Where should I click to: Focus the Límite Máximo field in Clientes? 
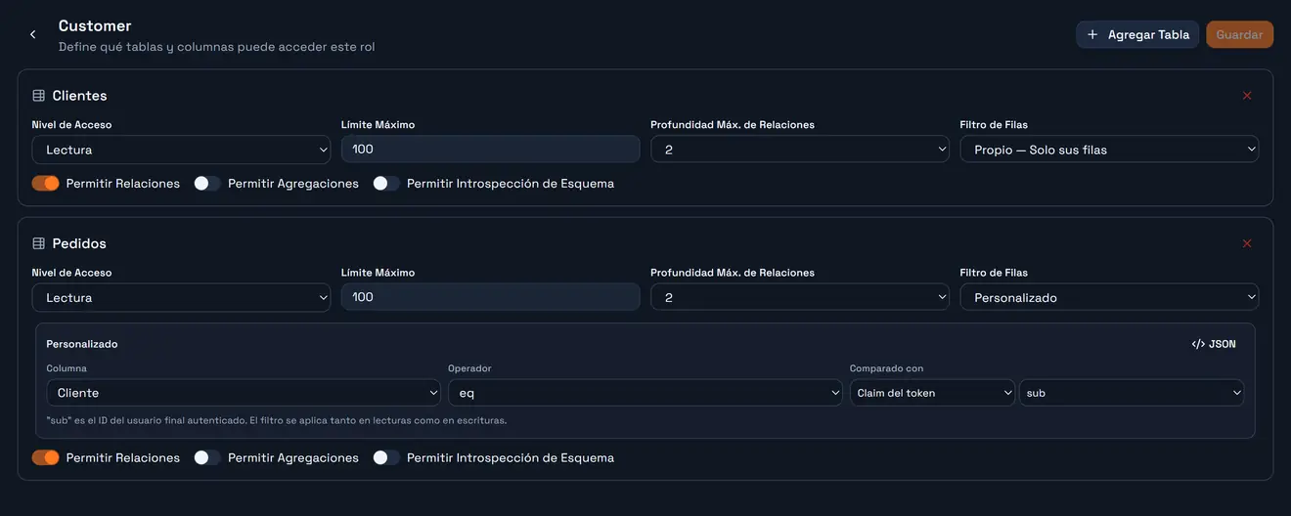pyautogui.click(x=490, y=150)
